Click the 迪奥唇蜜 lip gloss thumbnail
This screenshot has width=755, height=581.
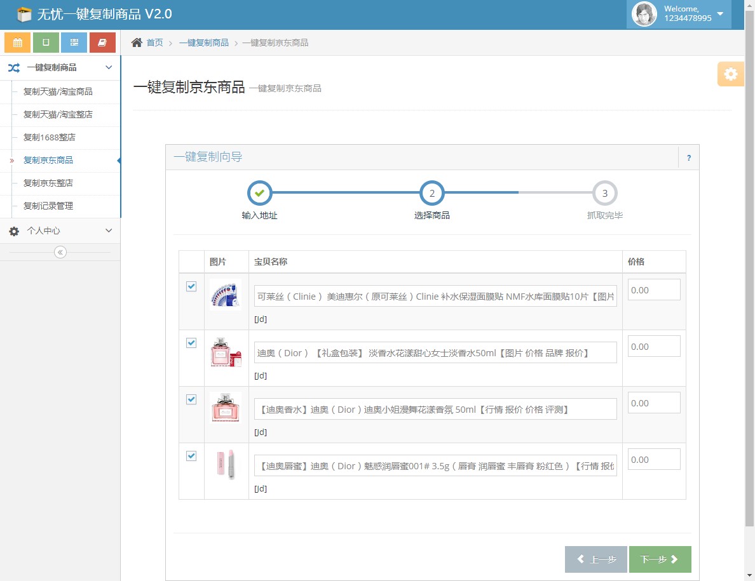click(x=226, y=465)
